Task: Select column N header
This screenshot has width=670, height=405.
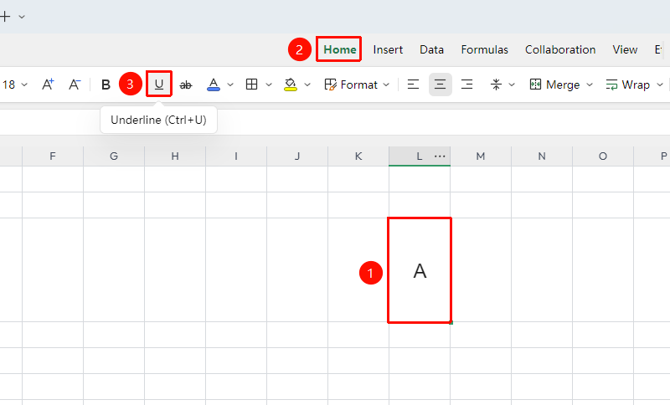Action: (x=541, y=156)
